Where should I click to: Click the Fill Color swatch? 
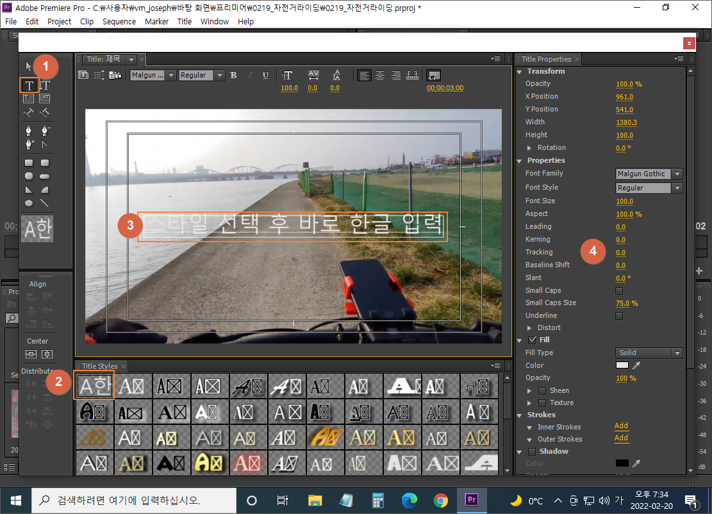pyautogui.click(x=622, y=365)
